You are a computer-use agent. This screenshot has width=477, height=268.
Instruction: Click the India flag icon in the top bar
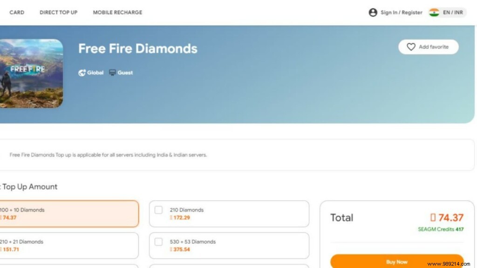[x=435, y=12]
